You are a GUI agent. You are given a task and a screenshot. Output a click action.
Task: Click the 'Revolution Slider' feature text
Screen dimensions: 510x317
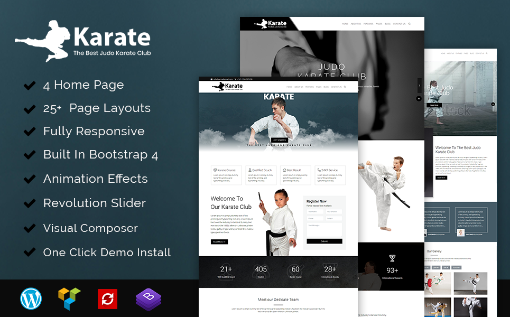coord(95,203)
